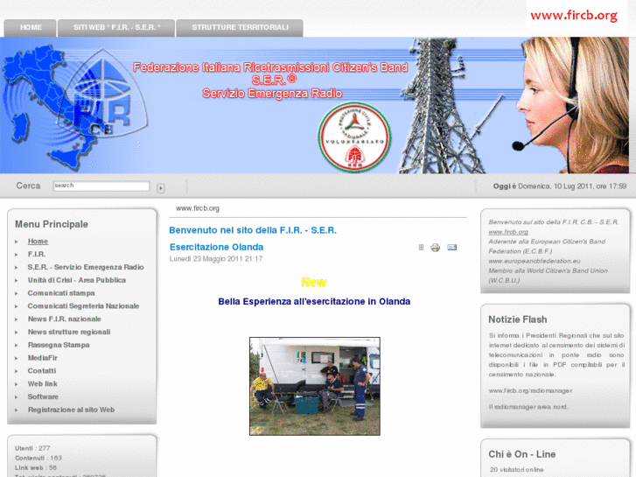Click the Chi è On - Line heading
This screenshot has height=477, width=636.
tap(522, 454)
